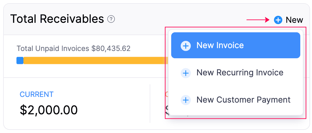Click the plus icon beside New Customer Payment

(185, 100)
